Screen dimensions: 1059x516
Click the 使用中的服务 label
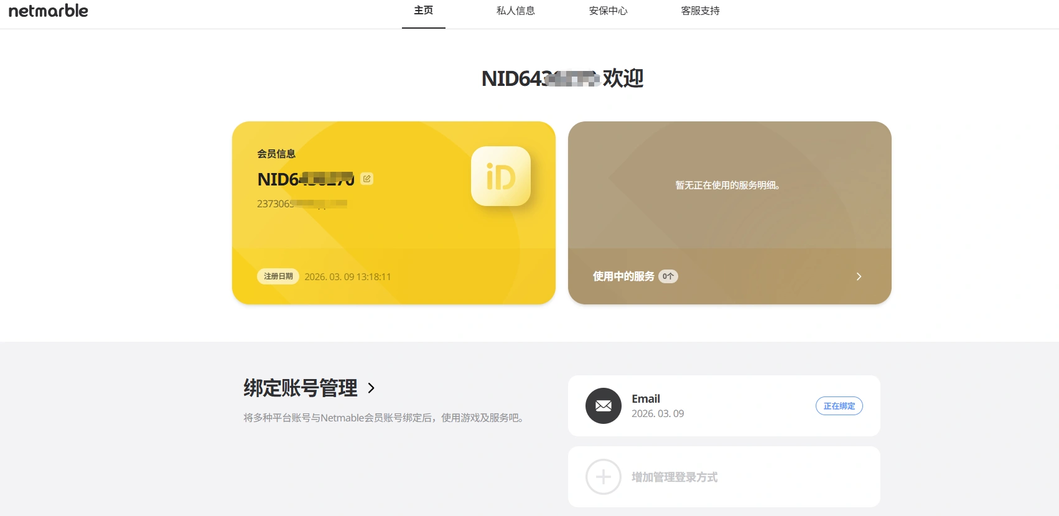pyautogui.click(x=623, y=276)
